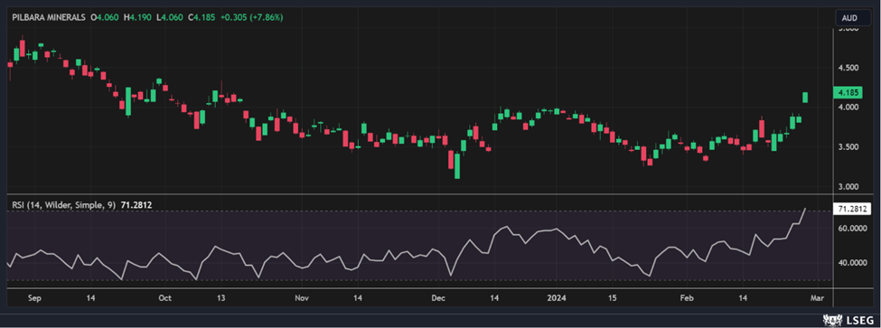Click the AUD currency button
This screenshot has width=881, height=328.
coord(853,18)
